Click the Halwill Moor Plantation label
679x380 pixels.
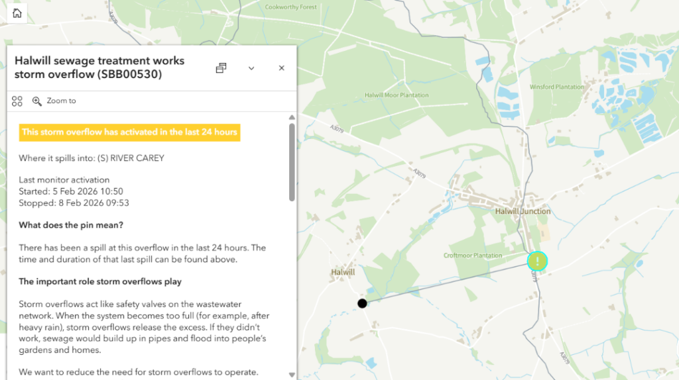point(397,95)
